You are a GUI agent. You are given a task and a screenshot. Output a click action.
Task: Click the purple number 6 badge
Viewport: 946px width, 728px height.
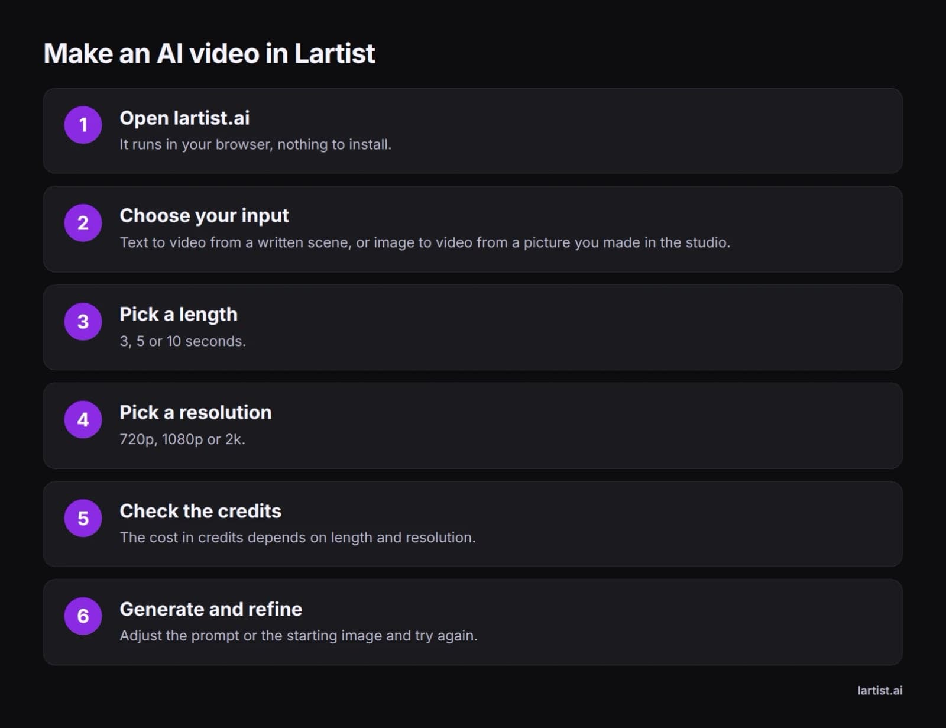pyautogui.click(x=83, y=616)
